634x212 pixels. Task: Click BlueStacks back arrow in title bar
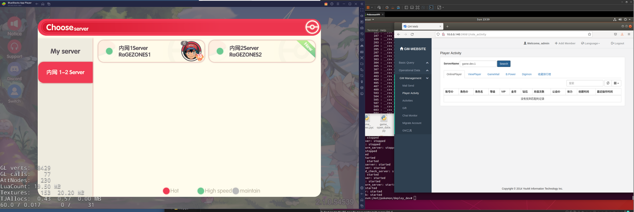[x=37, y=4]
